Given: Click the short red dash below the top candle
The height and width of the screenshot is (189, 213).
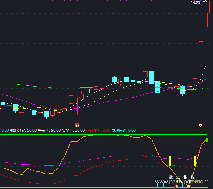Looking at the screenshot, I should click(201, 42).
